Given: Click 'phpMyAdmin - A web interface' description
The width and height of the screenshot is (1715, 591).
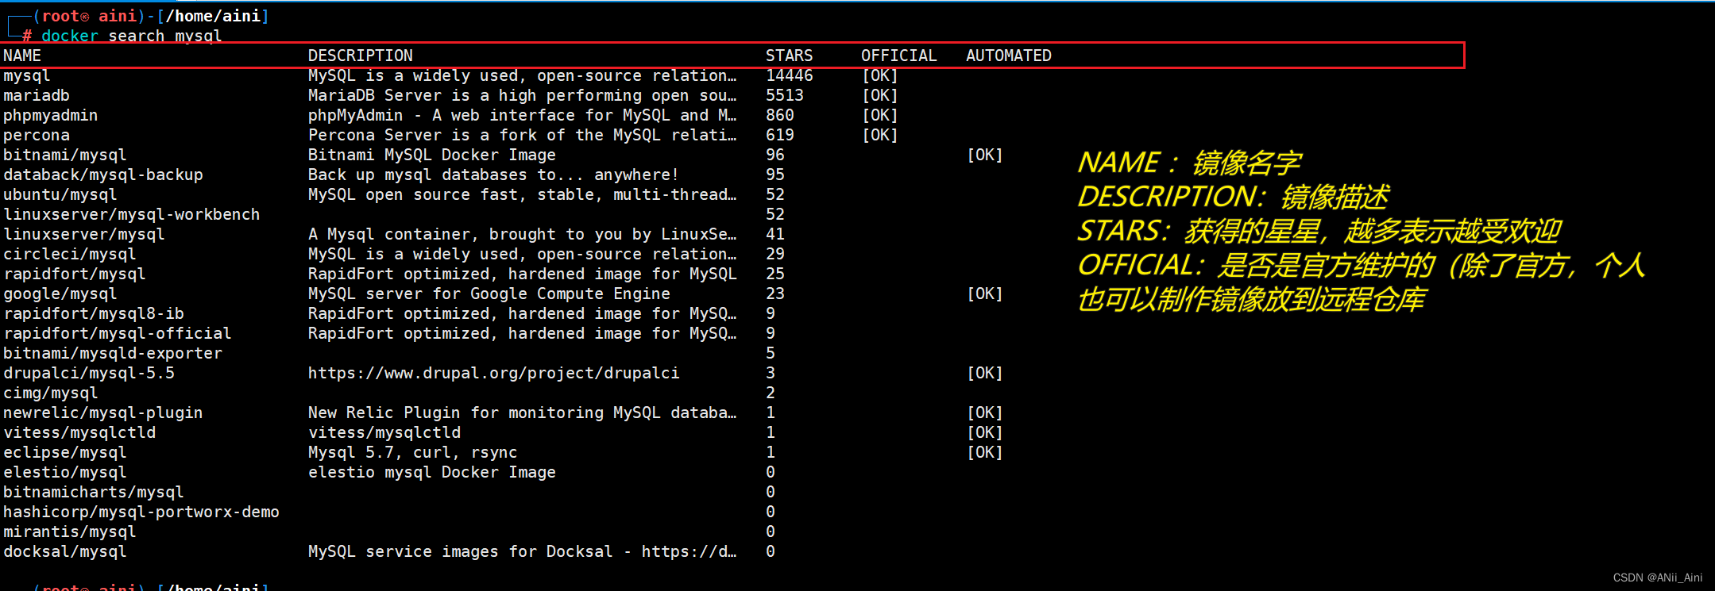Looking at the screenshot, I should point(523,115).
